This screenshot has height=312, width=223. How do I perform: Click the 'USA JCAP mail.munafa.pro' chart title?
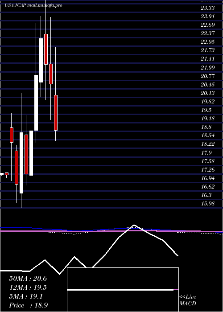click(33, 5)
